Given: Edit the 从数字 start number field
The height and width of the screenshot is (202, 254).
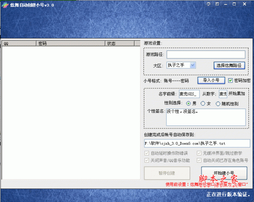Looking at the screenshot, I should 223,94.
